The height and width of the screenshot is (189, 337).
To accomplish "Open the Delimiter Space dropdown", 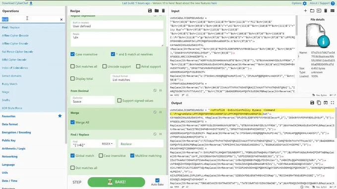I will point(92,100).
